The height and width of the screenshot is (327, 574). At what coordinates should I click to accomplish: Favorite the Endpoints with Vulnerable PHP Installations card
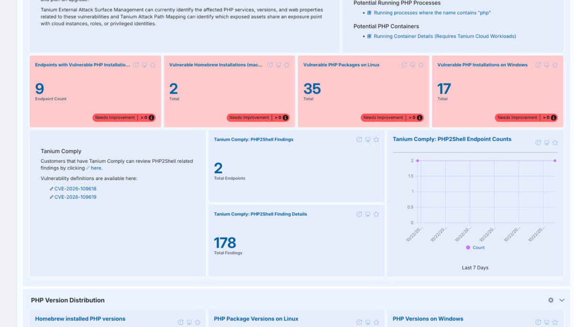coord(153,65)
